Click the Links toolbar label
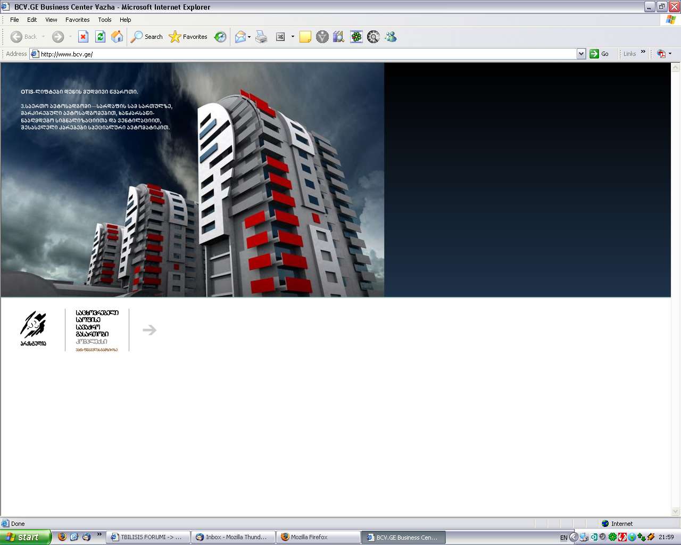The width and height of the screenshot is (681, 545). coord(629,54)
